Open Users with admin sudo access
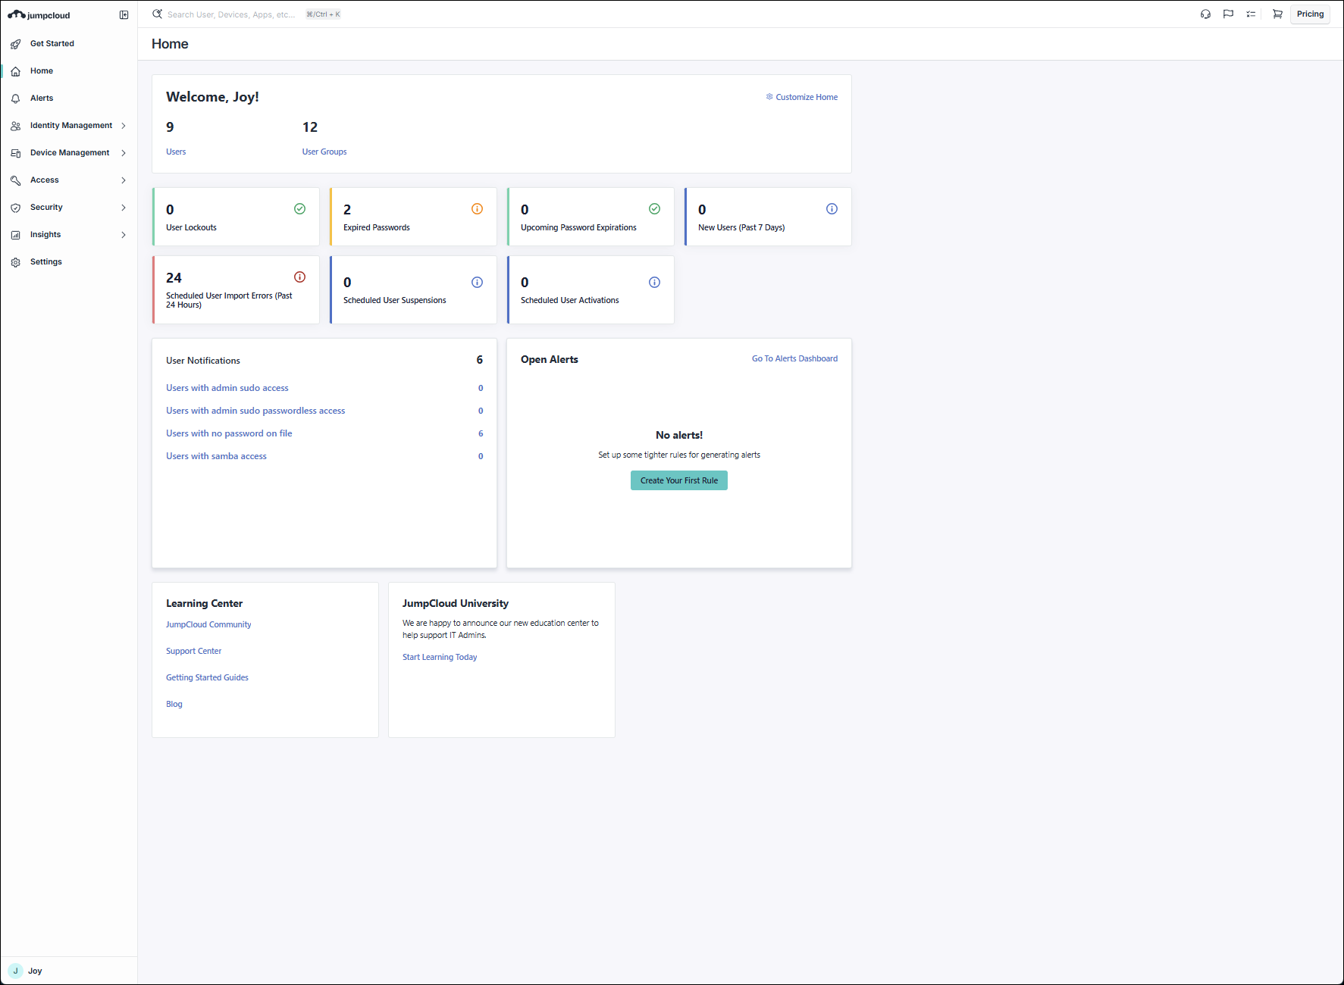The image size is (1344, 985). tap(227, 388)
